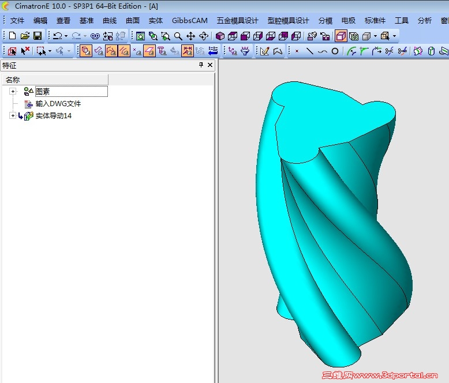Close the 特征 feature panel
This screenshot has height=383, width=449.
pyautogui.click(x=210, y=65)
